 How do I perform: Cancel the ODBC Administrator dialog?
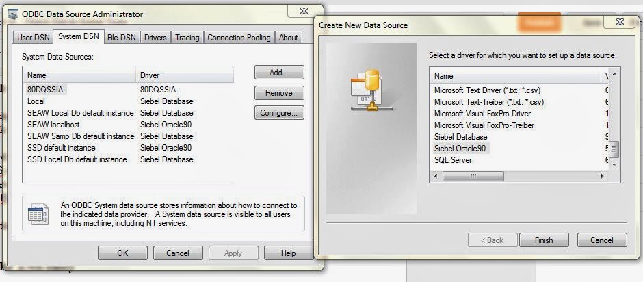pyautogui.click(x=178, y=253)
